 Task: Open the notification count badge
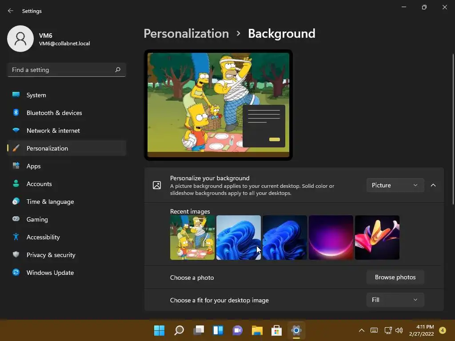(443, 330)
